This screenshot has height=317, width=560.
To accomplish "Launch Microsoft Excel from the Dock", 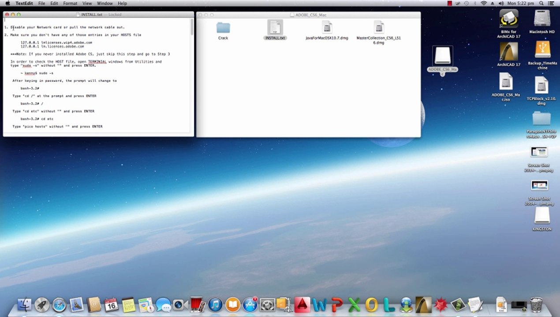I will click(354, 305).
